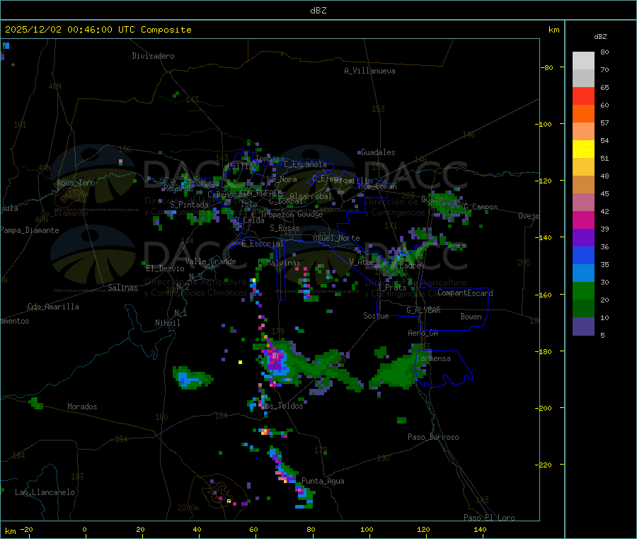The height and width of the screenshot is (539, 637).
Task: Click the Guadales location marker label
Action: coord(378,152)
